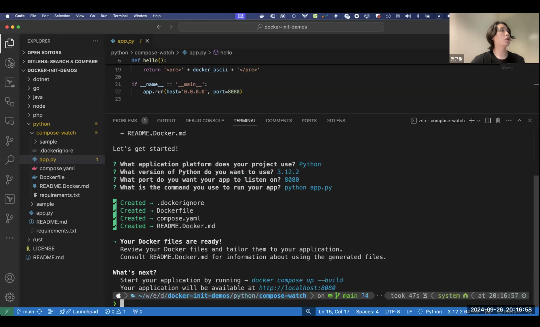Image resolution: width=540 pixels, height=327 pixels.
Task: Open the Explorer view in activity bar
Action: 10,43
